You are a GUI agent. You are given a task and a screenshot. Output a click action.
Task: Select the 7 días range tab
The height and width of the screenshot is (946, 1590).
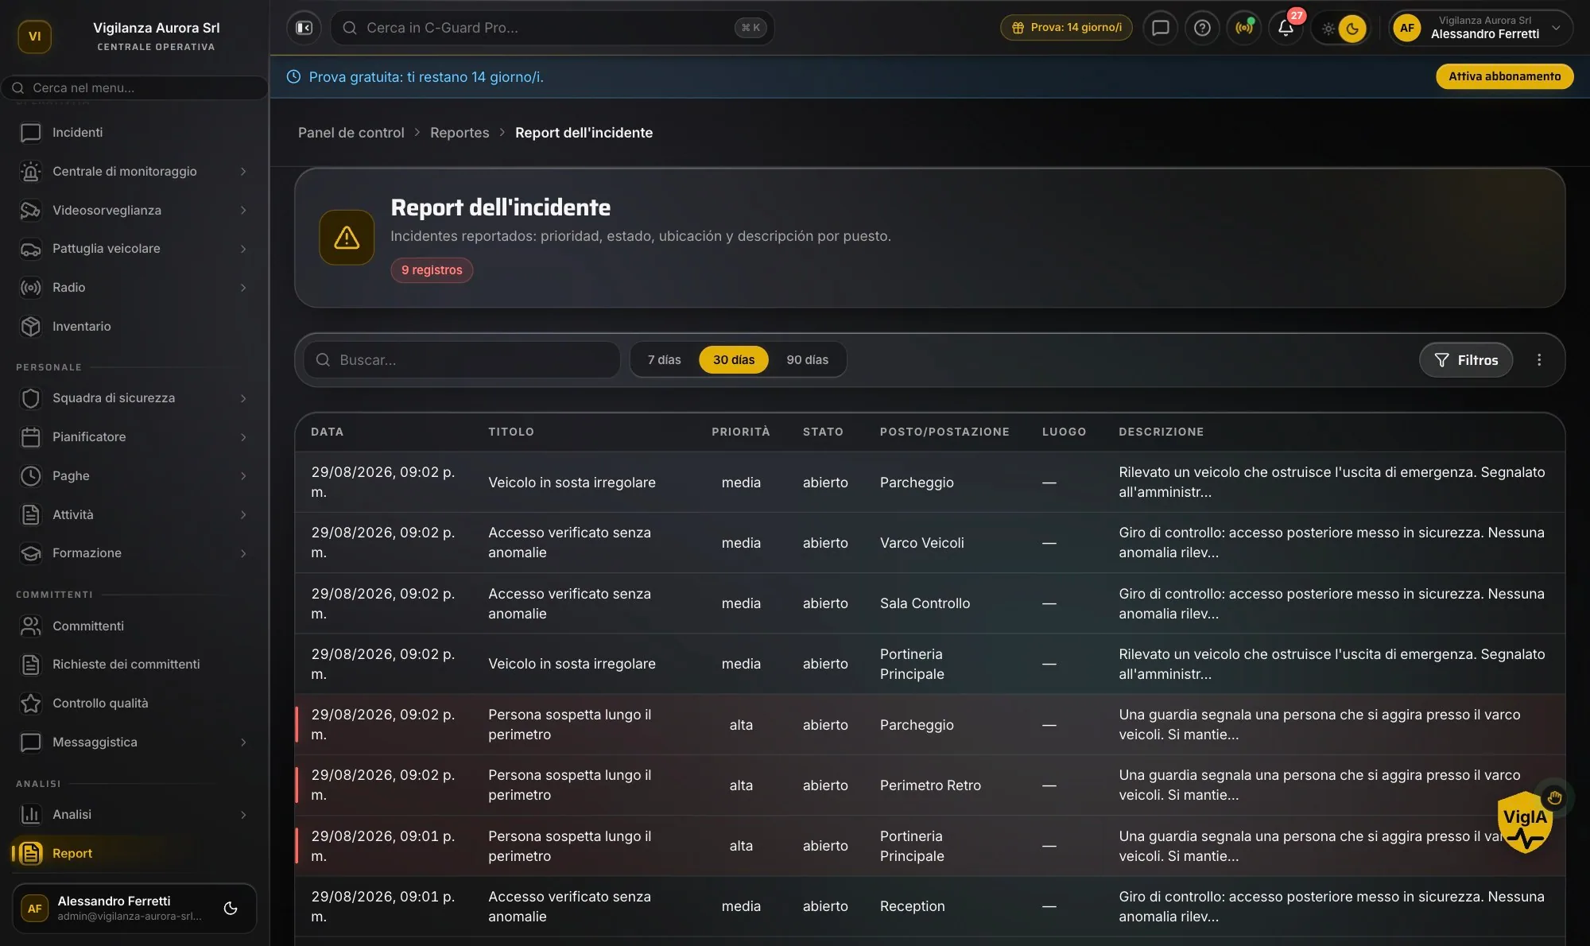pos(664,360)
